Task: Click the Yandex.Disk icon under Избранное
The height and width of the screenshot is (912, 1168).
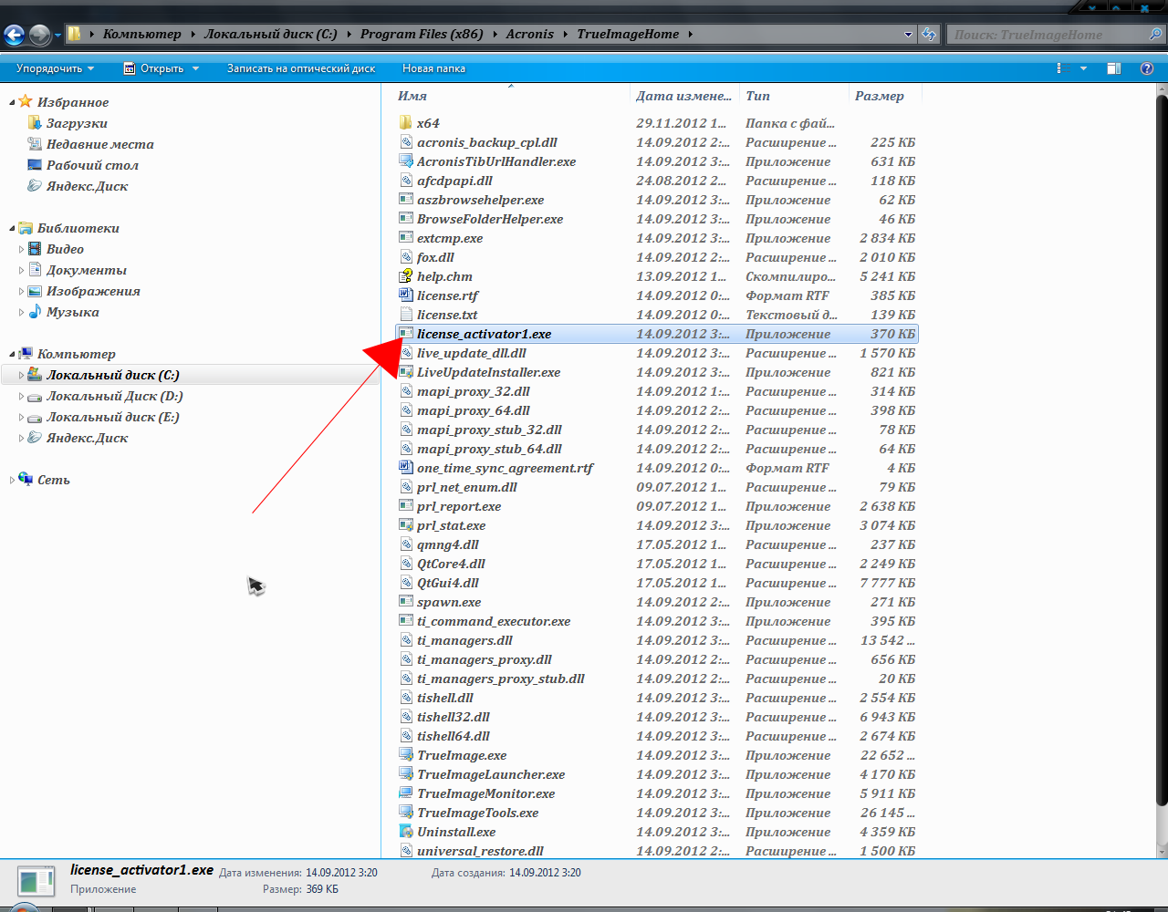Action: click(35, 185)
